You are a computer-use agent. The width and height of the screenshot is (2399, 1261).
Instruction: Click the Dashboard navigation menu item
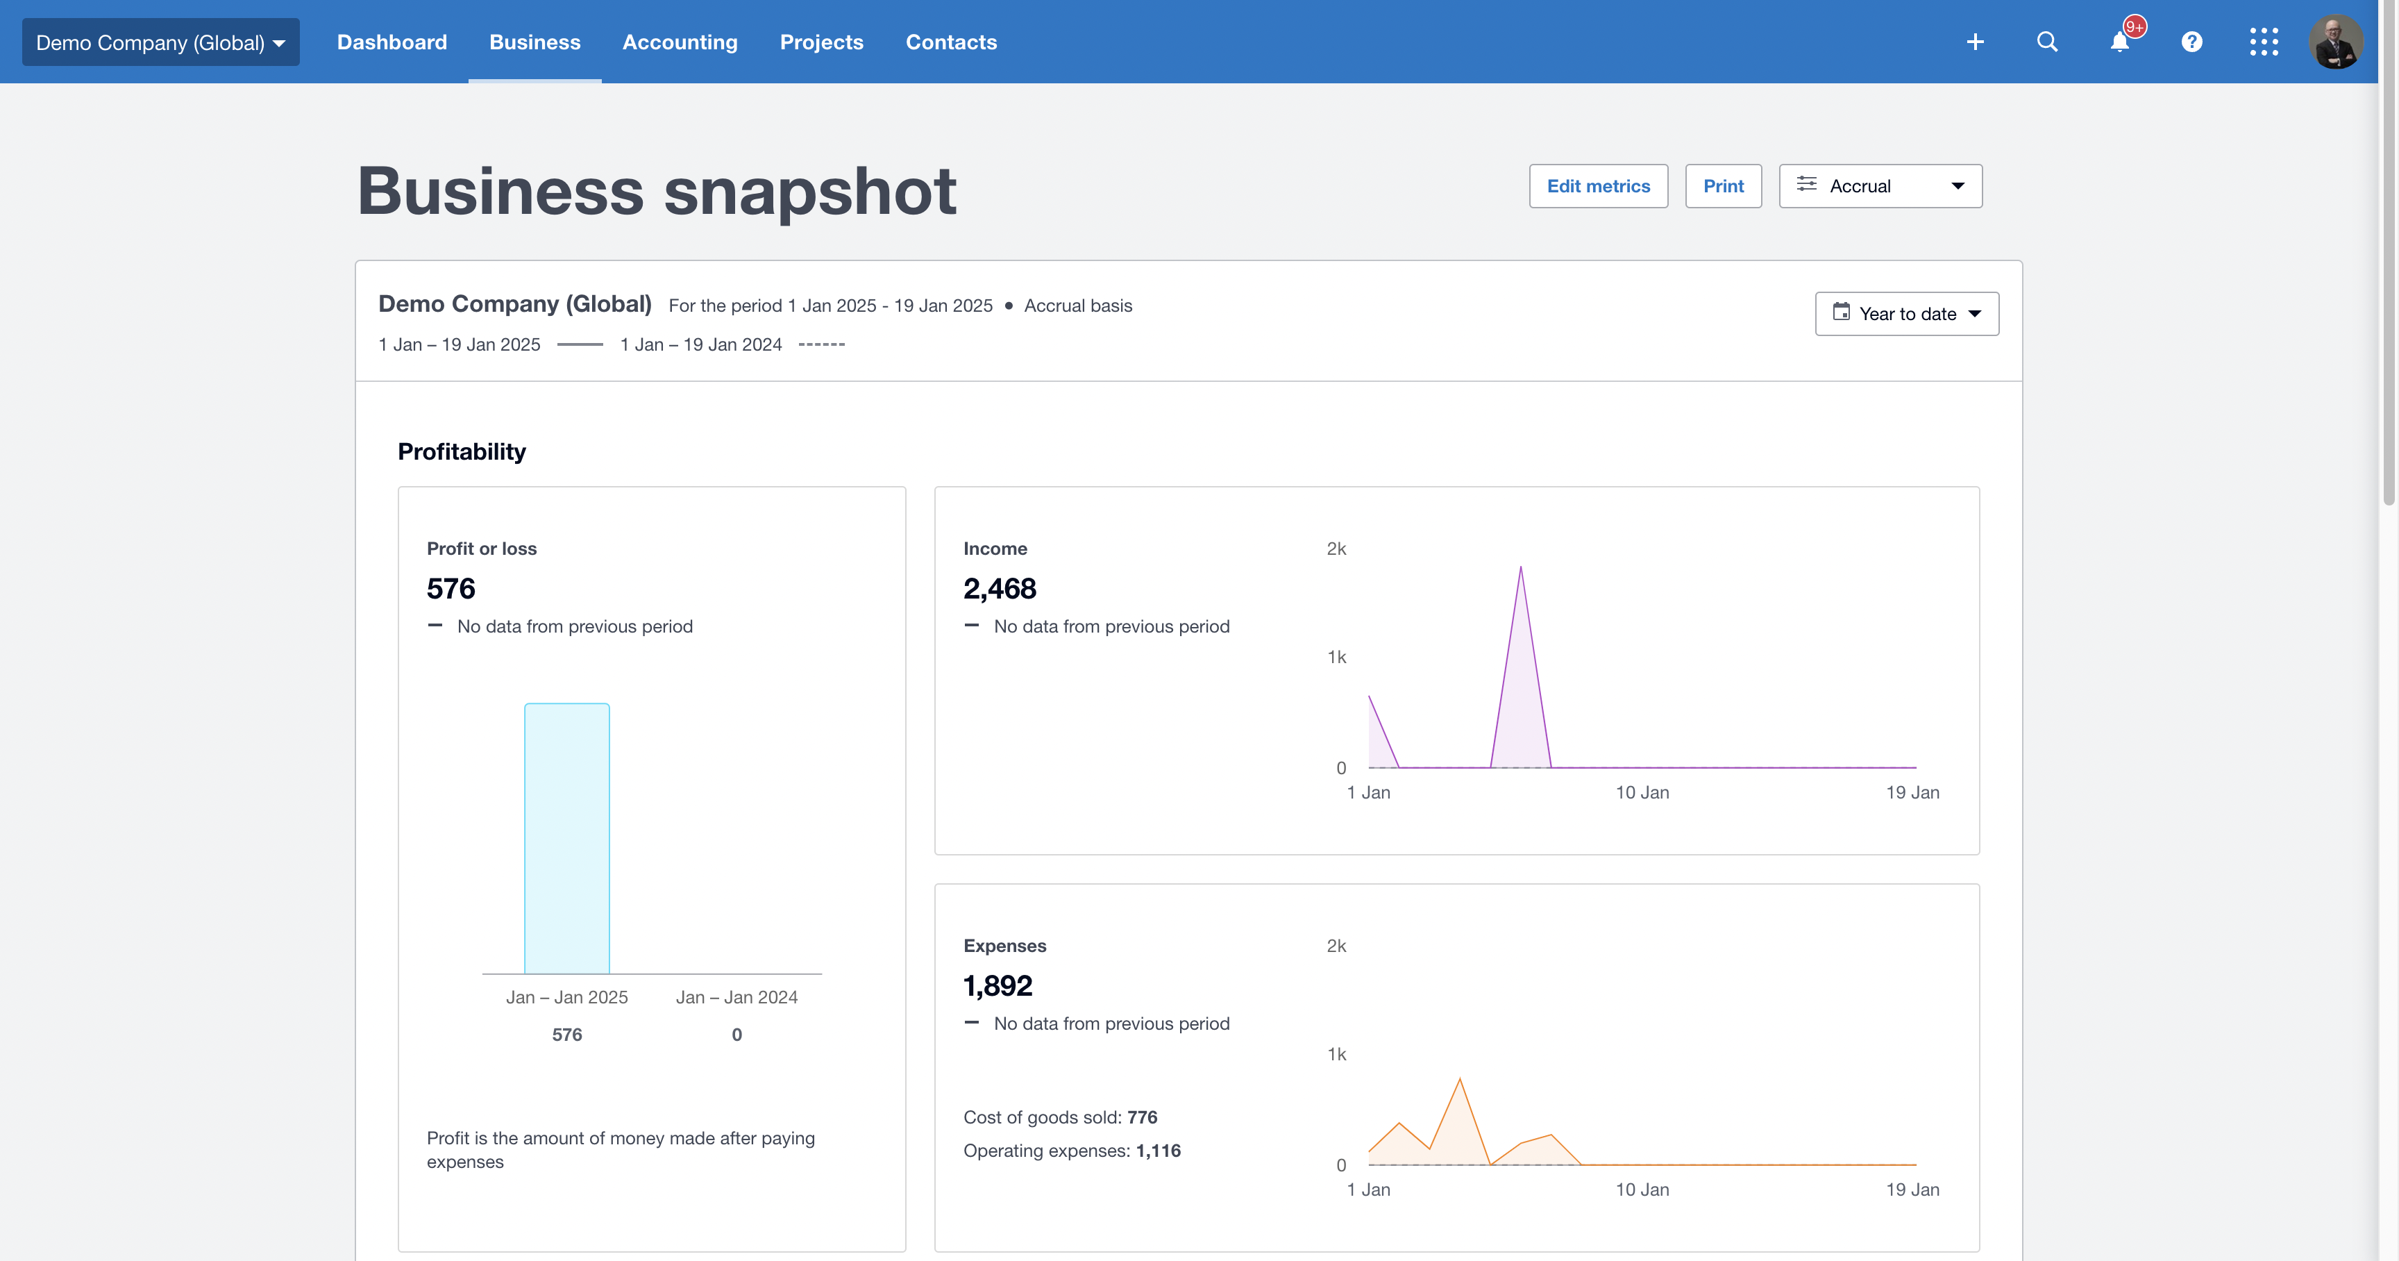[x=392, y=41]
